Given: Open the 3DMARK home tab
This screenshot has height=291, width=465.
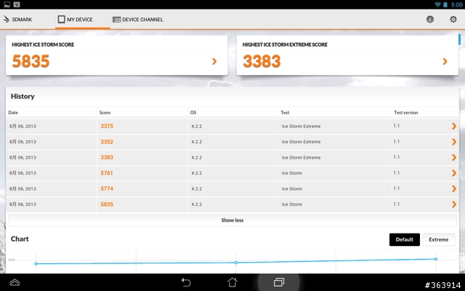Looking at the screenshot, I should click(x=17, y=20).
